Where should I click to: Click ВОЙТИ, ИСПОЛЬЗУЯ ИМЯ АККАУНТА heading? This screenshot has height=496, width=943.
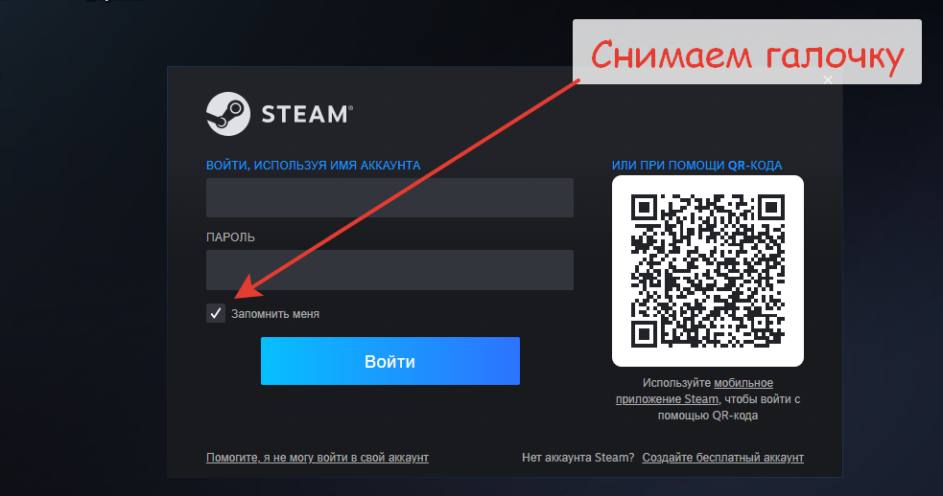(x=314, y=165)
